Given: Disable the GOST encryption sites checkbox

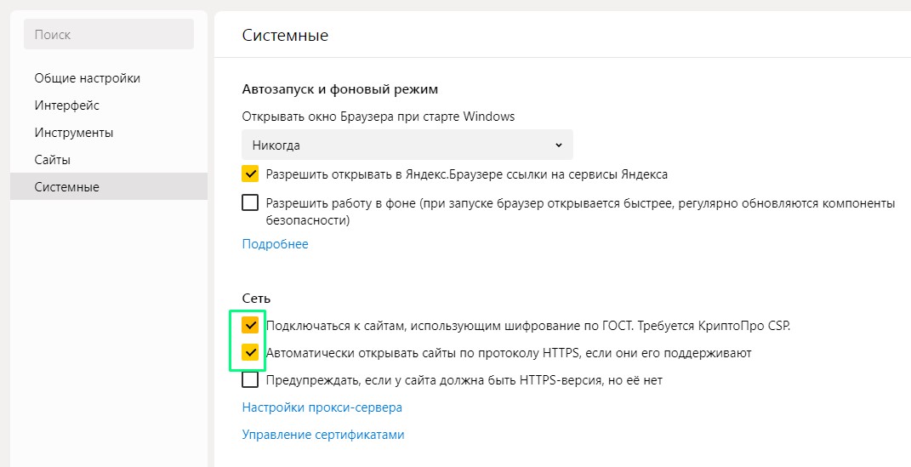Looking at the screenshot, I should pos(250,325).
